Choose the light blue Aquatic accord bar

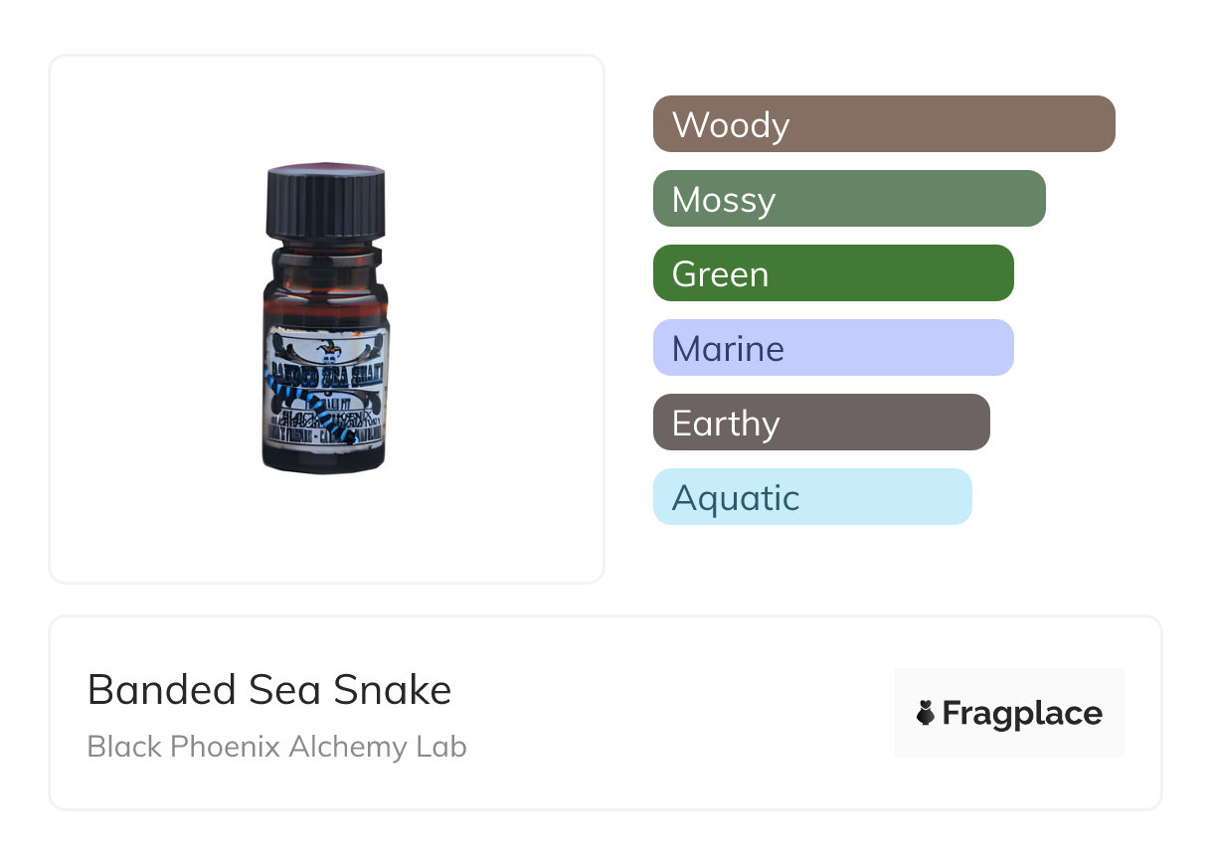[x=812, y=497]
